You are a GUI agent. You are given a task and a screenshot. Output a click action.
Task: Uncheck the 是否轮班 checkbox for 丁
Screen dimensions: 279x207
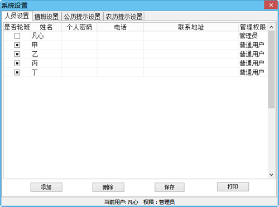[x=17, y=72]
